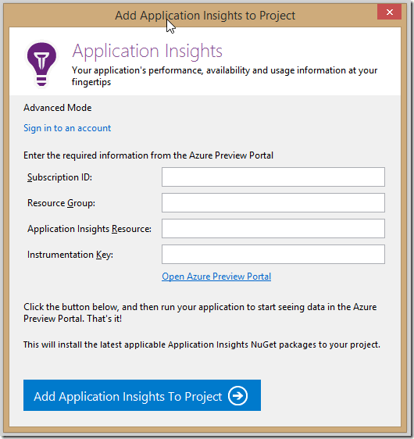Click the Subscription ID label
Viewport: 414px width, 439px height.
[x=59, y=177]
